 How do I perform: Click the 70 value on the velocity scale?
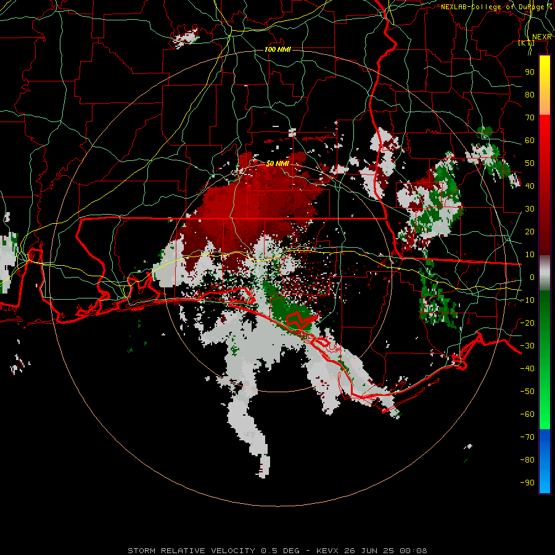pyautogui.click(x=530, y=118)
